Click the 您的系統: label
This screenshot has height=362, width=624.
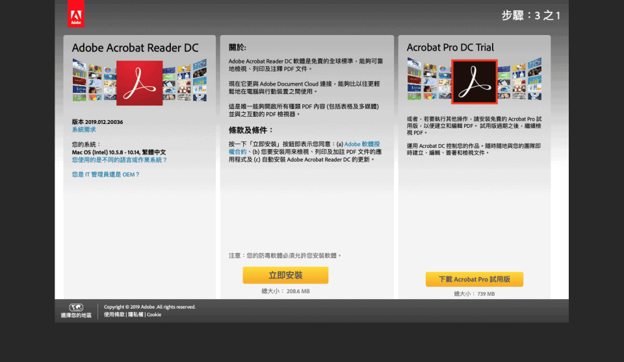(x=86, y=144)
